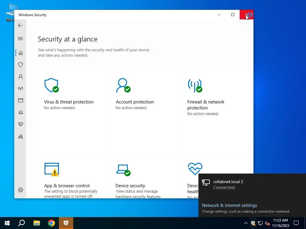Click 'View status and manage' description text
306x229 pixels.
pyautogui.click(x=137, y=191)
